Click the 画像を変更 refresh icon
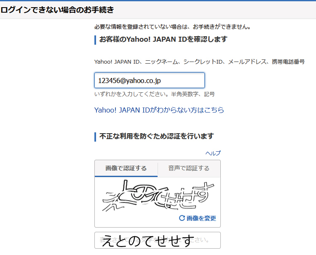The height and width of the screenshot is (255, 316). [182, 218]
